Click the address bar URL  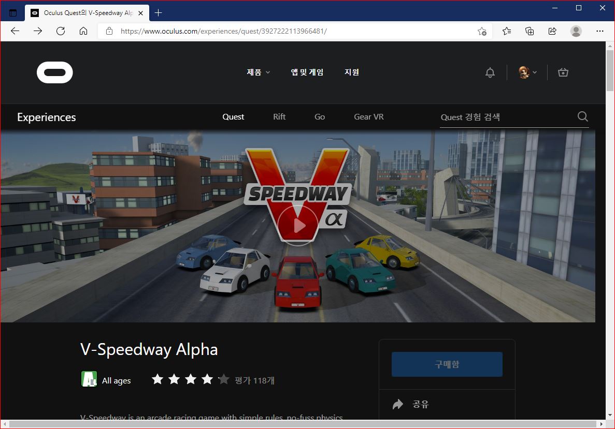[223, 31]
